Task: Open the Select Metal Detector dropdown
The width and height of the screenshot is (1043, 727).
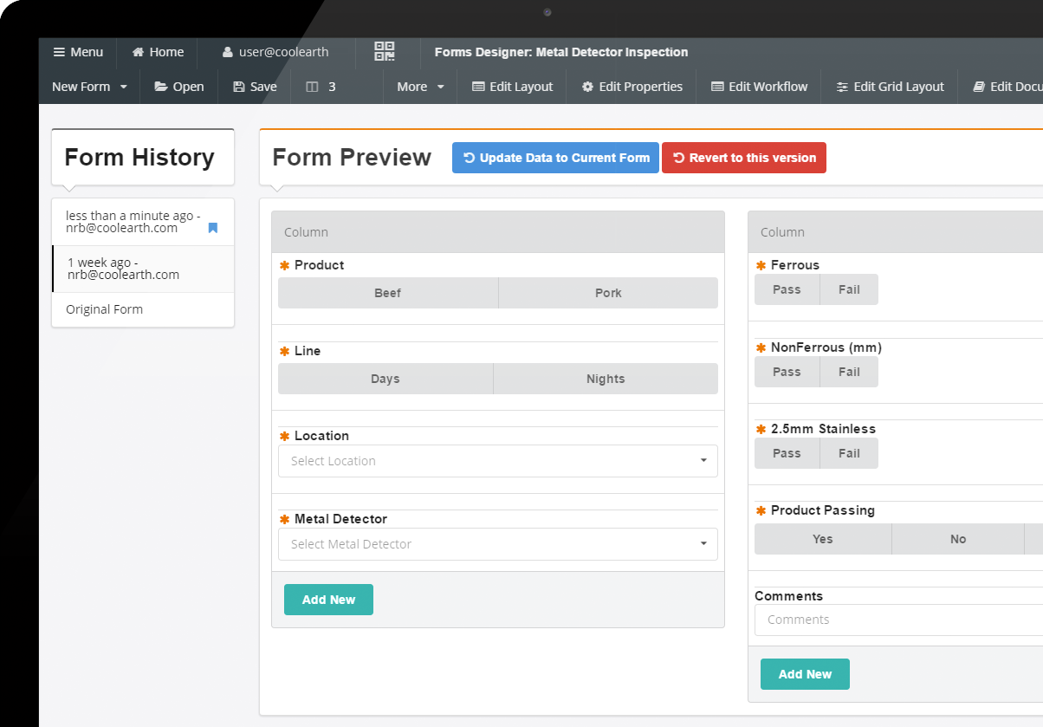Action: (x=497, y=544)
